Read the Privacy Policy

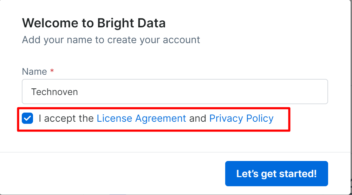coord(241,119)
